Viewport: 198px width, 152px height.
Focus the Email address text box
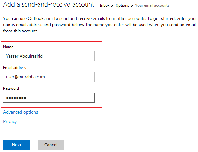49,77
